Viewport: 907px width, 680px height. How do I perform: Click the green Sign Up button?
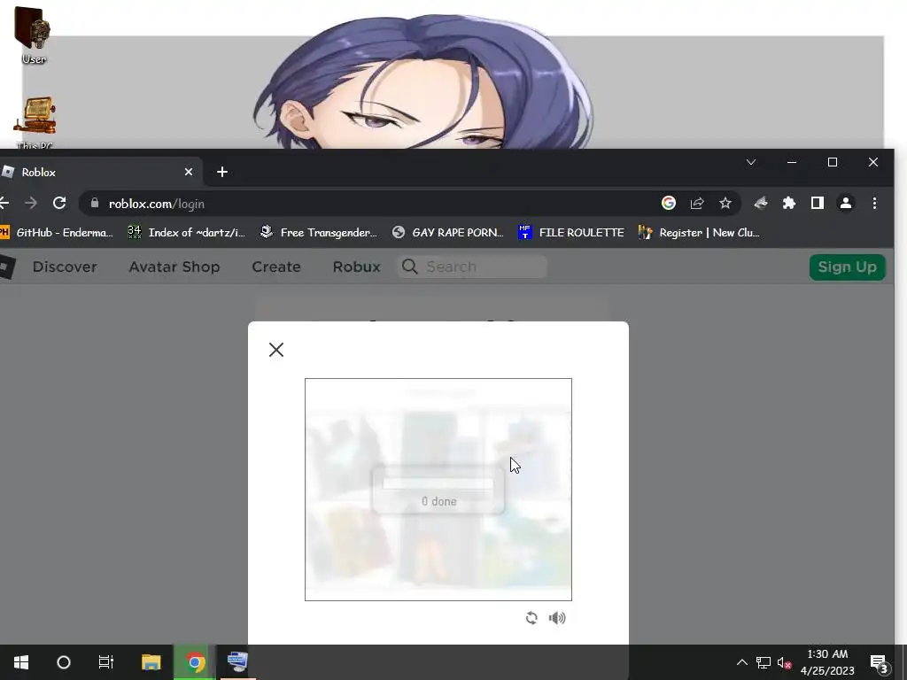(x=848, y=267)
